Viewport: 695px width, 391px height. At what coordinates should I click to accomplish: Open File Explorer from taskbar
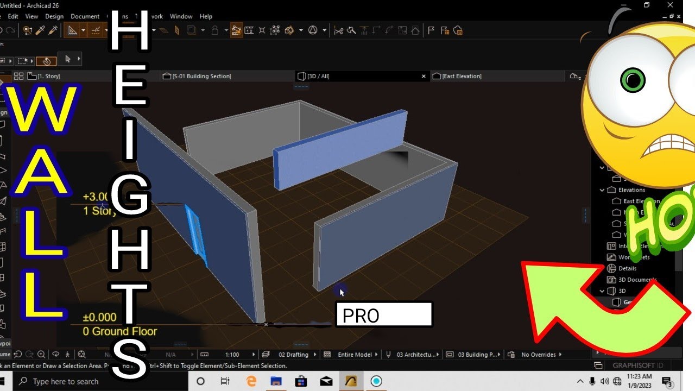tap(276, 381)
